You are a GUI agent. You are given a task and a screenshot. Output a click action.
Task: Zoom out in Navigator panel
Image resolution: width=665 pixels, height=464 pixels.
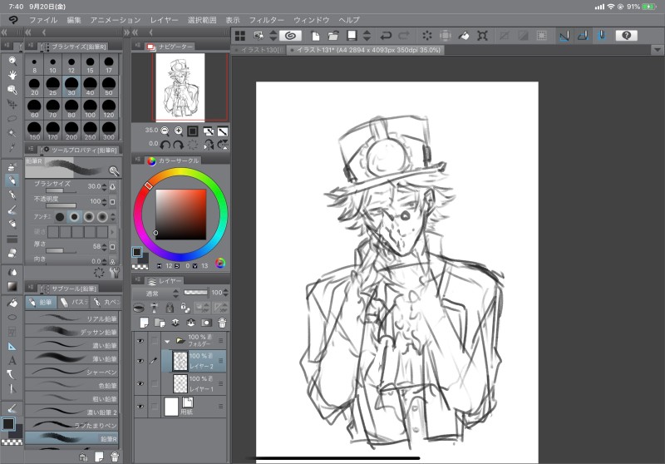pos(165,131)
